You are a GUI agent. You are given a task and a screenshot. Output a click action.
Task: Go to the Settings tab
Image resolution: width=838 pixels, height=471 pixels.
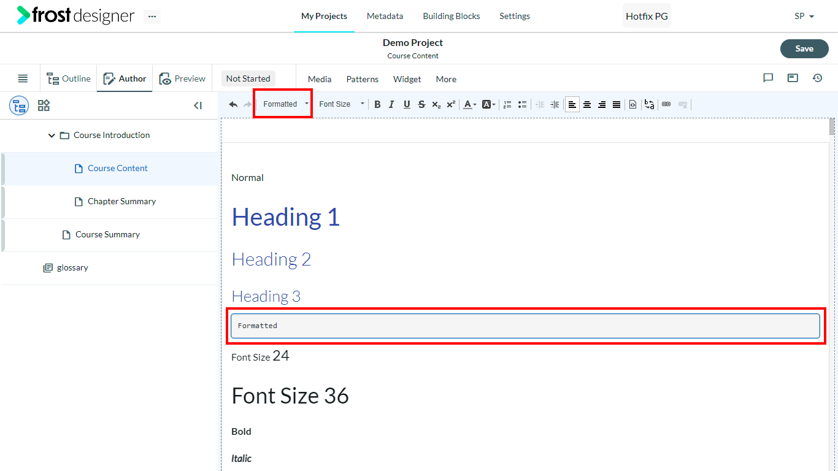515,16
